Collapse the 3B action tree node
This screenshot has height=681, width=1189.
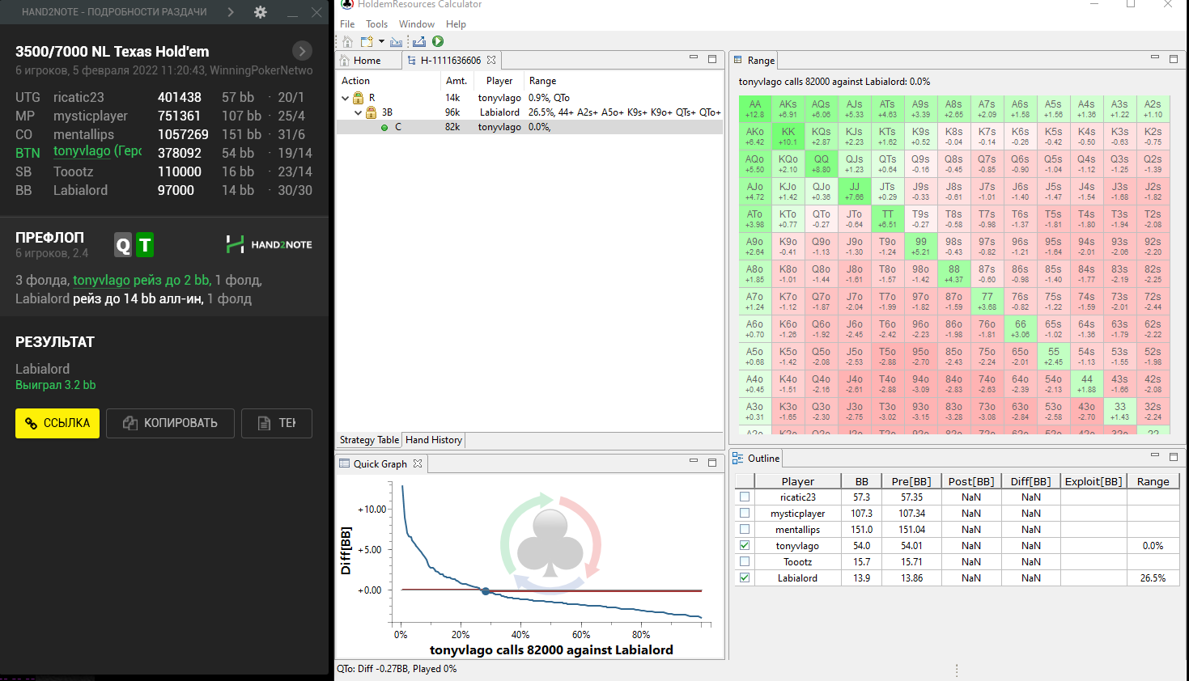358,112
